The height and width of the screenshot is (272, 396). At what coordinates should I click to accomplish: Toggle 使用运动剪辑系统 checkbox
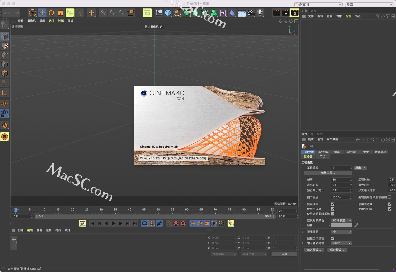click(332, 214)
